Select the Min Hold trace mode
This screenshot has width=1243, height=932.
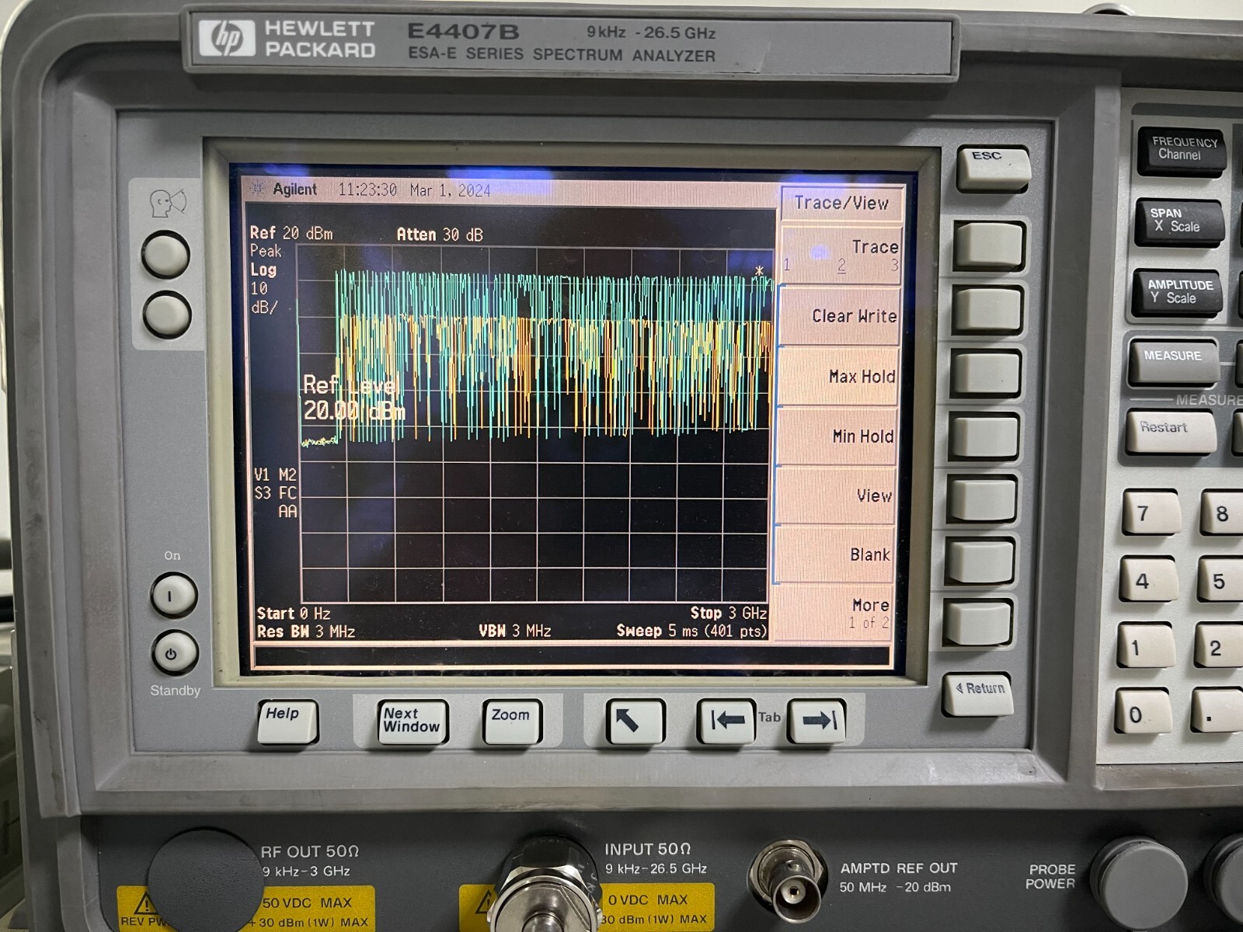point(985,436)
